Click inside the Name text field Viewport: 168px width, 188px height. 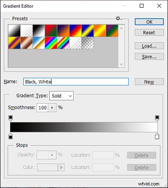pos(76,82)
